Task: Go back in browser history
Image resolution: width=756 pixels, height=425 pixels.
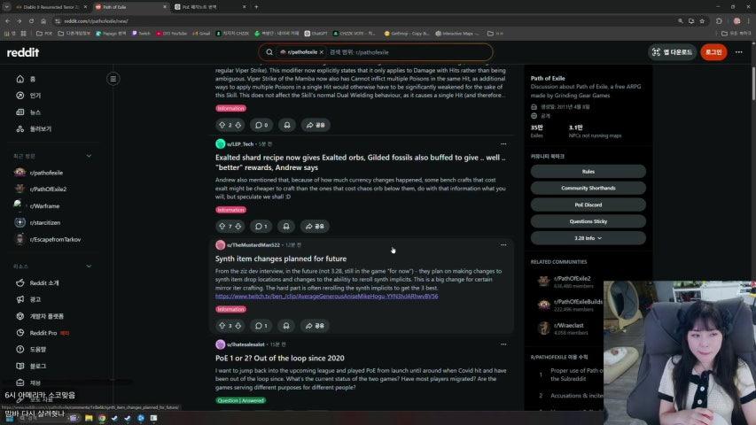Action: coord(8,21)
